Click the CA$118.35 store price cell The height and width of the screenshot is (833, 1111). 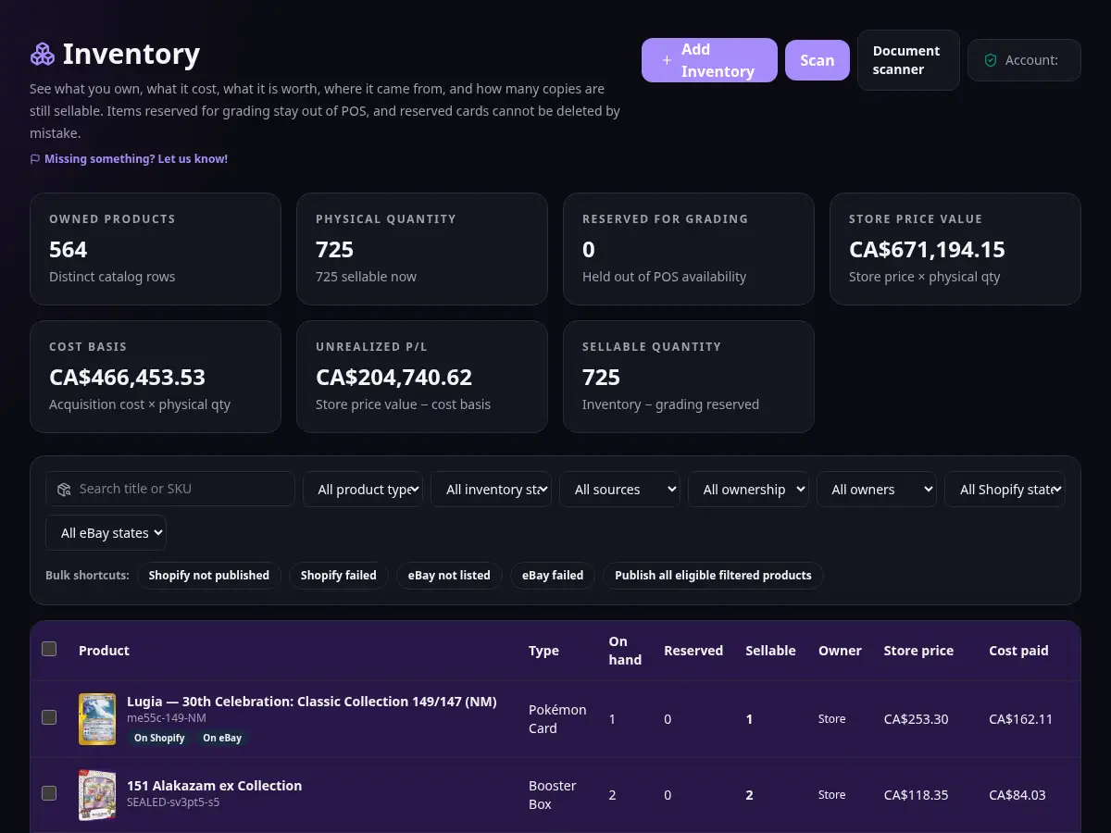click(x=916, y=795)
